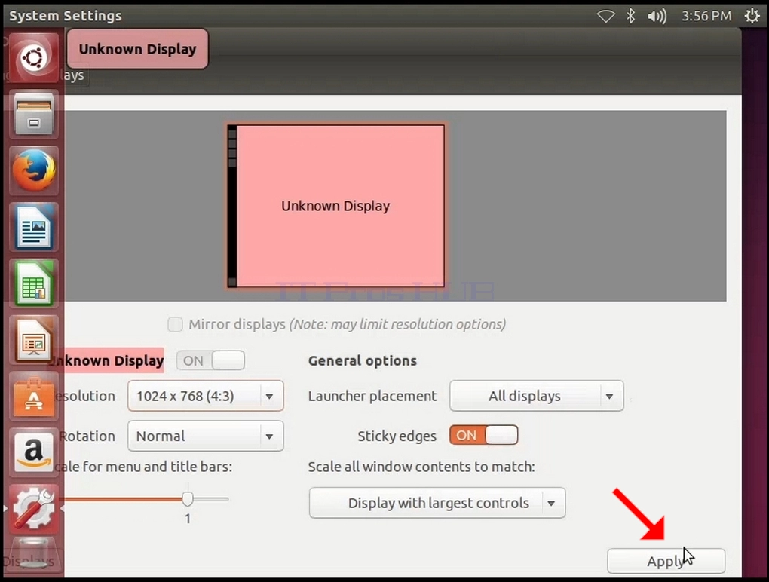Open the Bluetooth indicator menu

tap(631, 16)
